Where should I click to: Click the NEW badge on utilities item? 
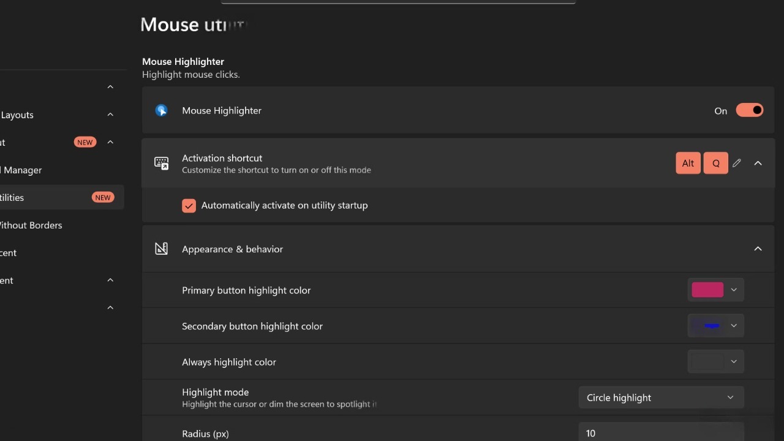(x=102, y=197)
